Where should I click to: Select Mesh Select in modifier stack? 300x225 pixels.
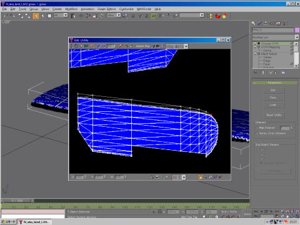(x=269, y=54)
